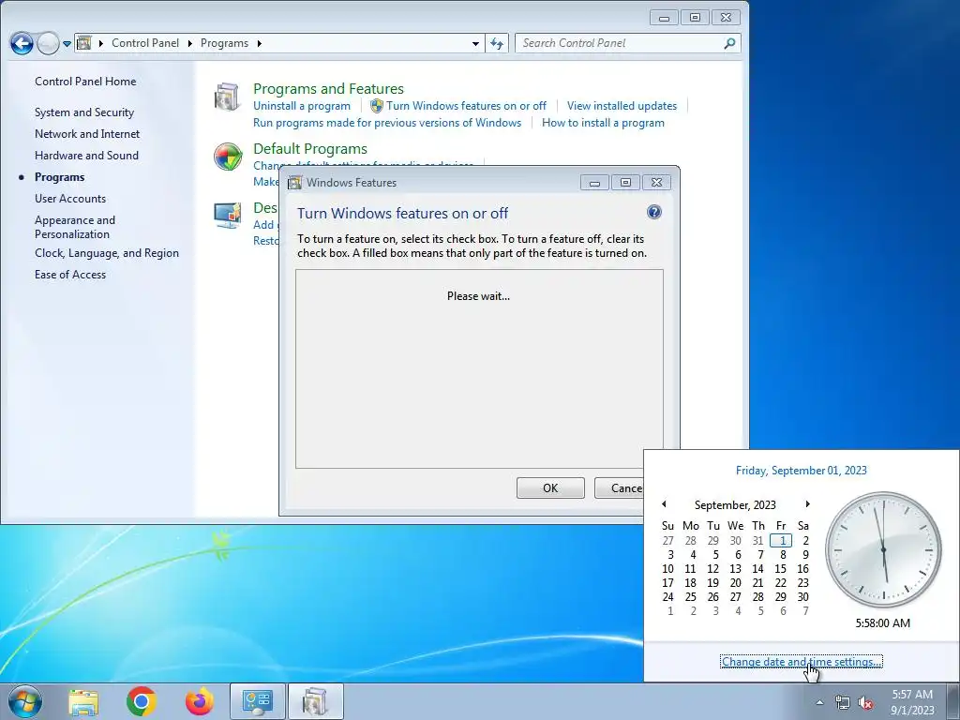Image resolution: width=960 pixels, height=720 pixels.
Task: Click Change date and time settings link
Action: (802, 662)
